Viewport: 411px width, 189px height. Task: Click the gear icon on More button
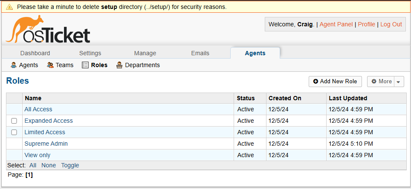(374, 82)
